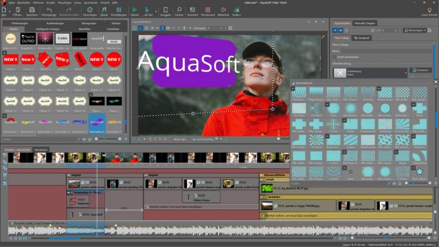Image resolution: width=439 pixels, height=247 pixels.
Task: Select the OUTRO text template thumbnail
Action: [x=28, y=38]
